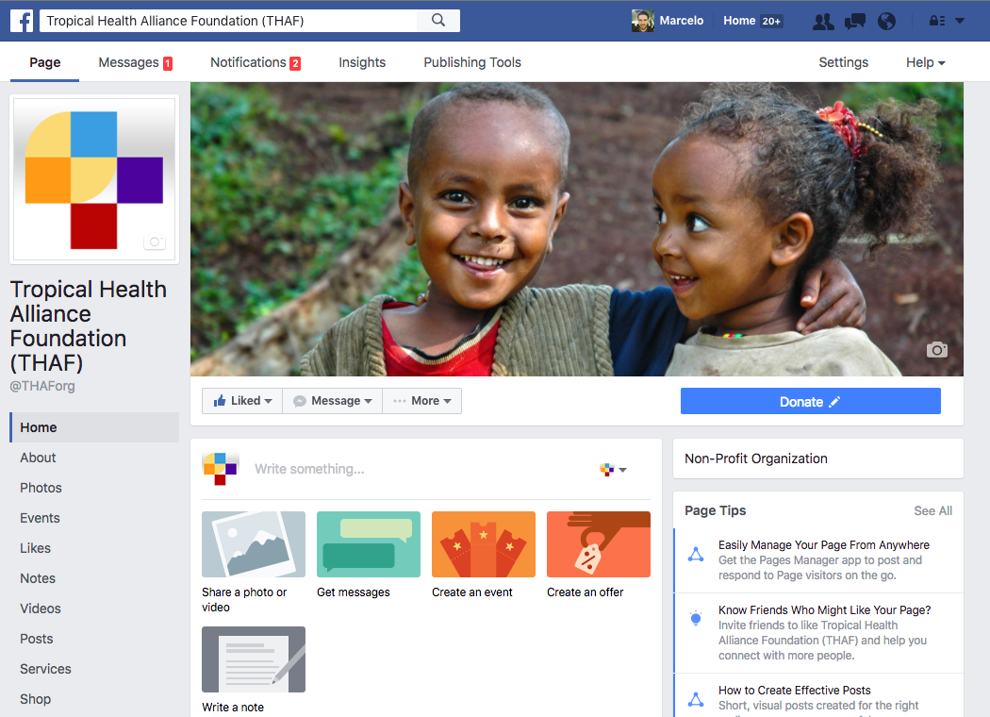Open the Messages tab
990x717 pixels.
(x=135, y=62)
